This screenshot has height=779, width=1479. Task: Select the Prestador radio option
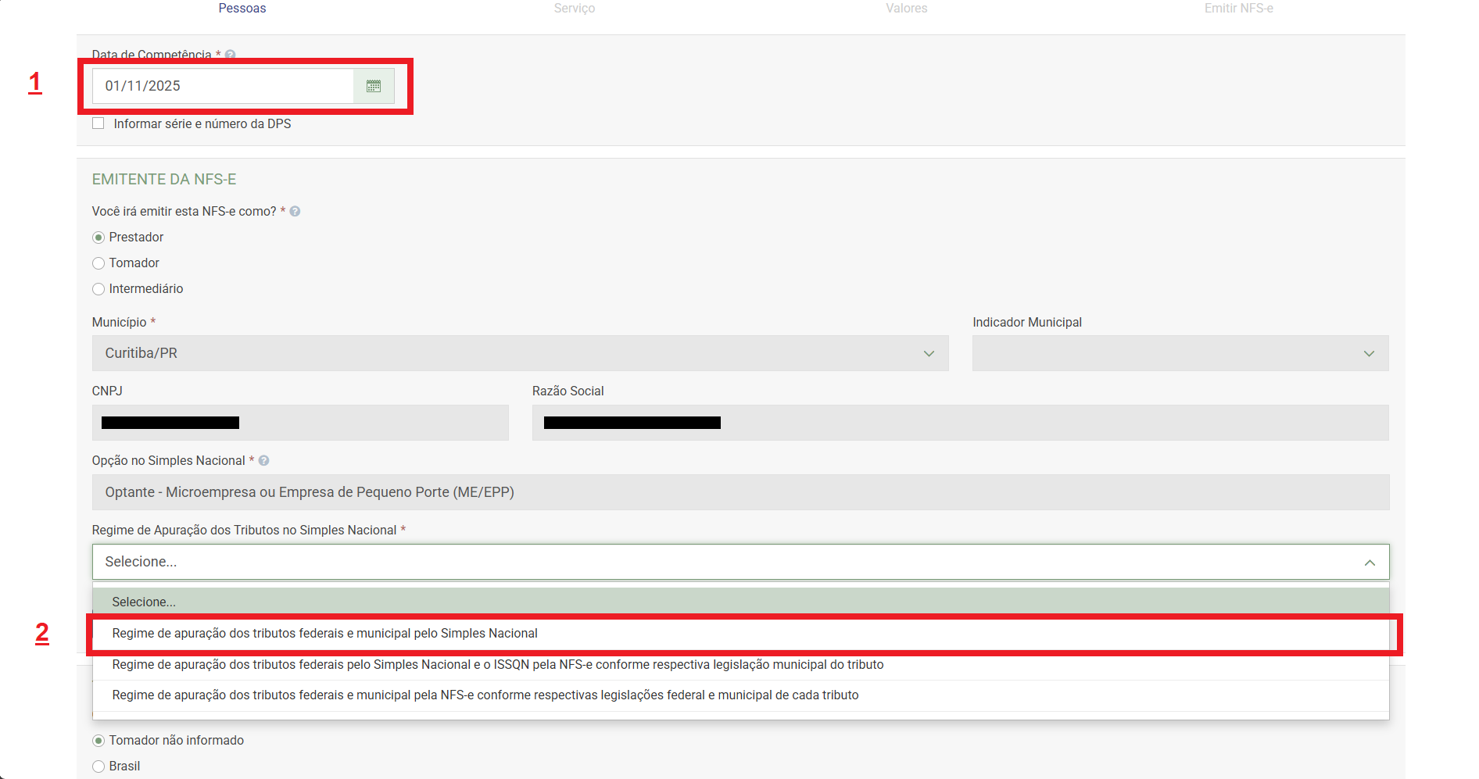(98, 238)
